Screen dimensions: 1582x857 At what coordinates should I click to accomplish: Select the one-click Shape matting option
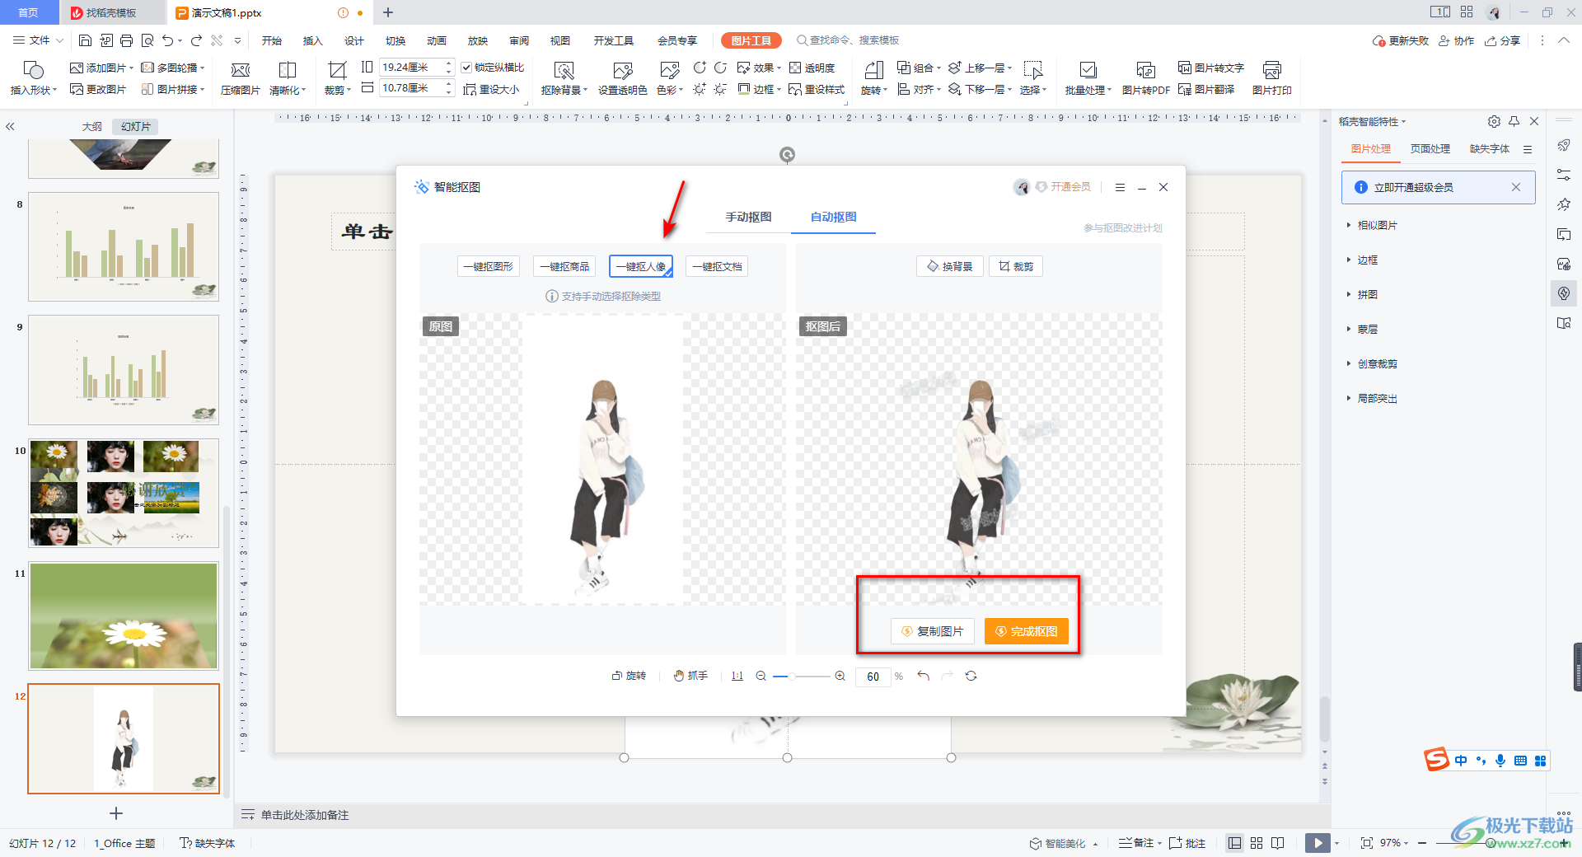tap(489, 266)
